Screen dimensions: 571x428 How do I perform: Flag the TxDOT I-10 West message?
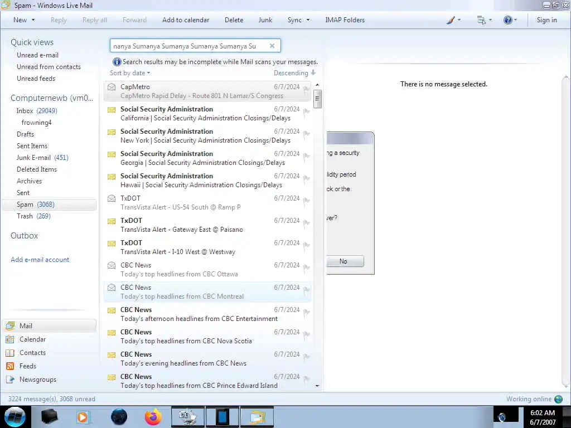[306, 245]
